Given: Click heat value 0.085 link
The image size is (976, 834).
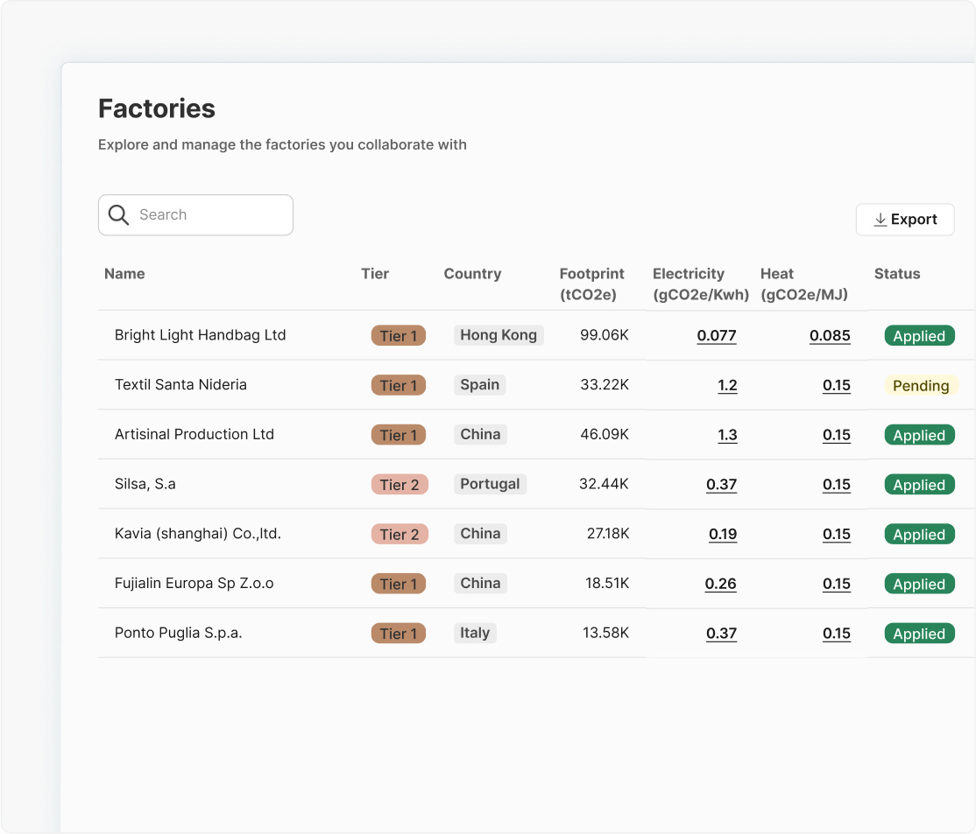Looking at the screenshot, I should [829, 336].
